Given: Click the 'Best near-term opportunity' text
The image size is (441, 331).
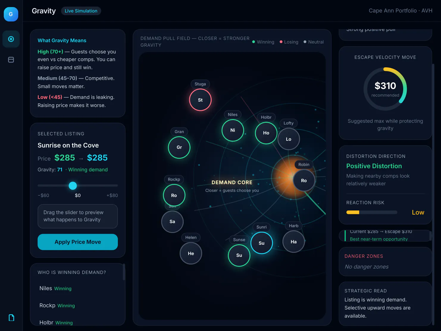Looking at the screenshot, I should 379,239.
